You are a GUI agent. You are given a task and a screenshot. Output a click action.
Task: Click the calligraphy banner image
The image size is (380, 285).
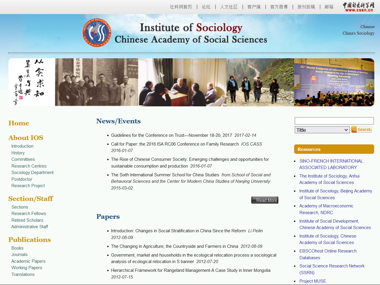tap(32, 82)
